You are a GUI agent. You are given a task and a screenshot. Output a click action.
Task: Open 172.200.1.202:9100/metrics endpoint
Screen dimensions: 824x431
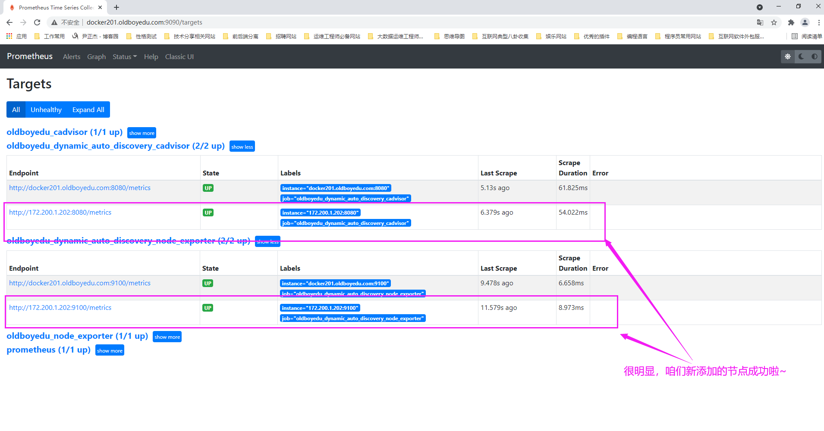[x=60, y=308]
